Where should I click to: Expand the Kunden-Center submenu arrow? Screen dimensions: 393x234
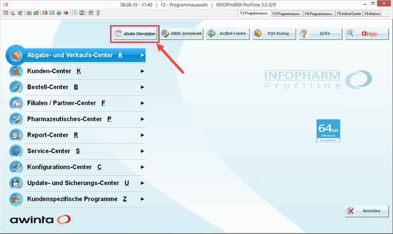tap(142, 71)
